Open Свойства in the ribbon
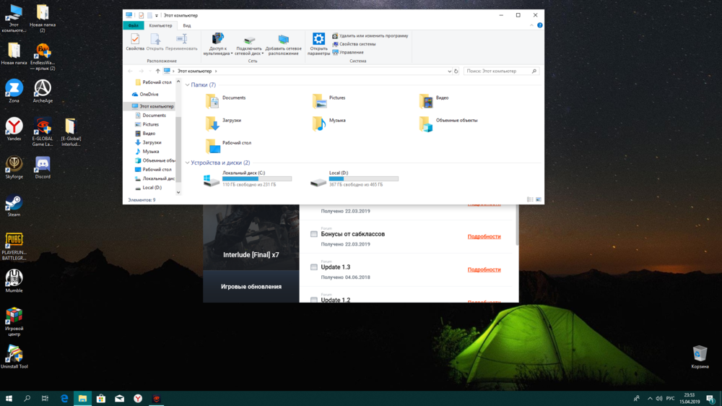722x406 pixels. pos(135,42)
